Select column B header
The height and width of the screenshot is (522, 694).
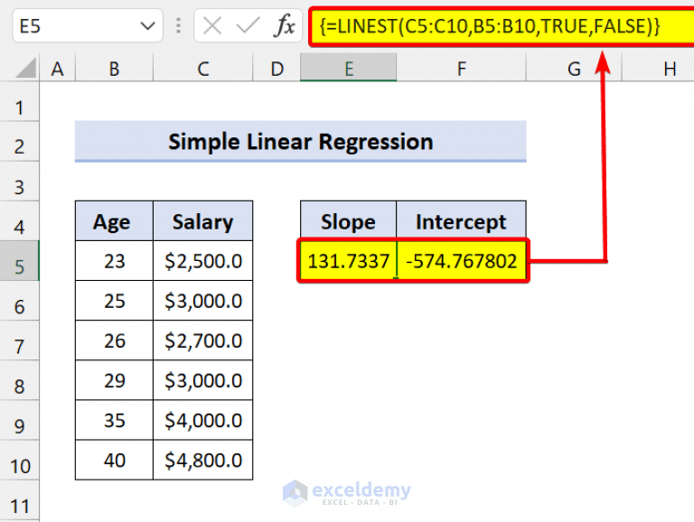[114, 69]
